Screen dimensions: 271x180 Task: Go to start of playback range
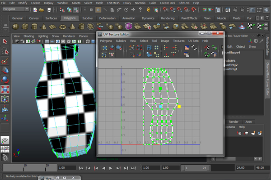point(81,168)
